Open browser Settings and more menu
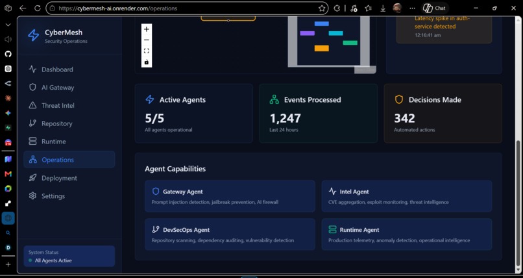The width and height of the screenshot is (523, 278). (x=412, y=8)
